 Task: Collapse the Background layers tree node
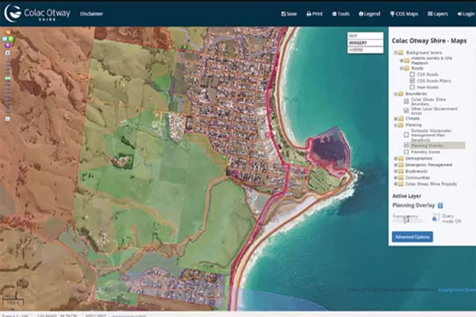pos(396,52)
